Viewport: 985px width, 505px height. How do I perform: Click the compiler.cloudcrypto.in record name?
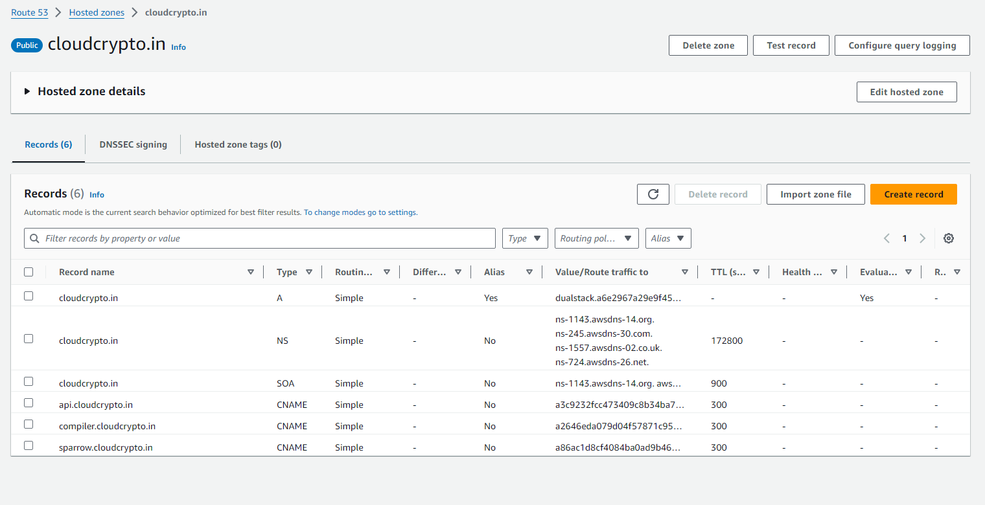pos(107,426)
